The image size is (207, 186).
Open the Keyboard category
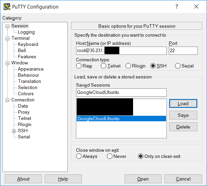pos(28,44)
